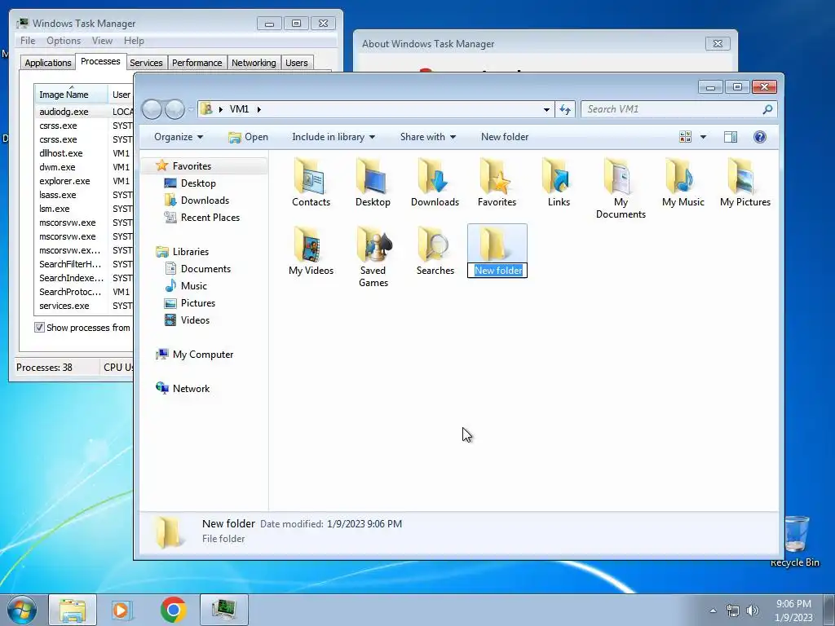
Task: Select Documents library in the sidebar
Action: [x=205, y=269]
